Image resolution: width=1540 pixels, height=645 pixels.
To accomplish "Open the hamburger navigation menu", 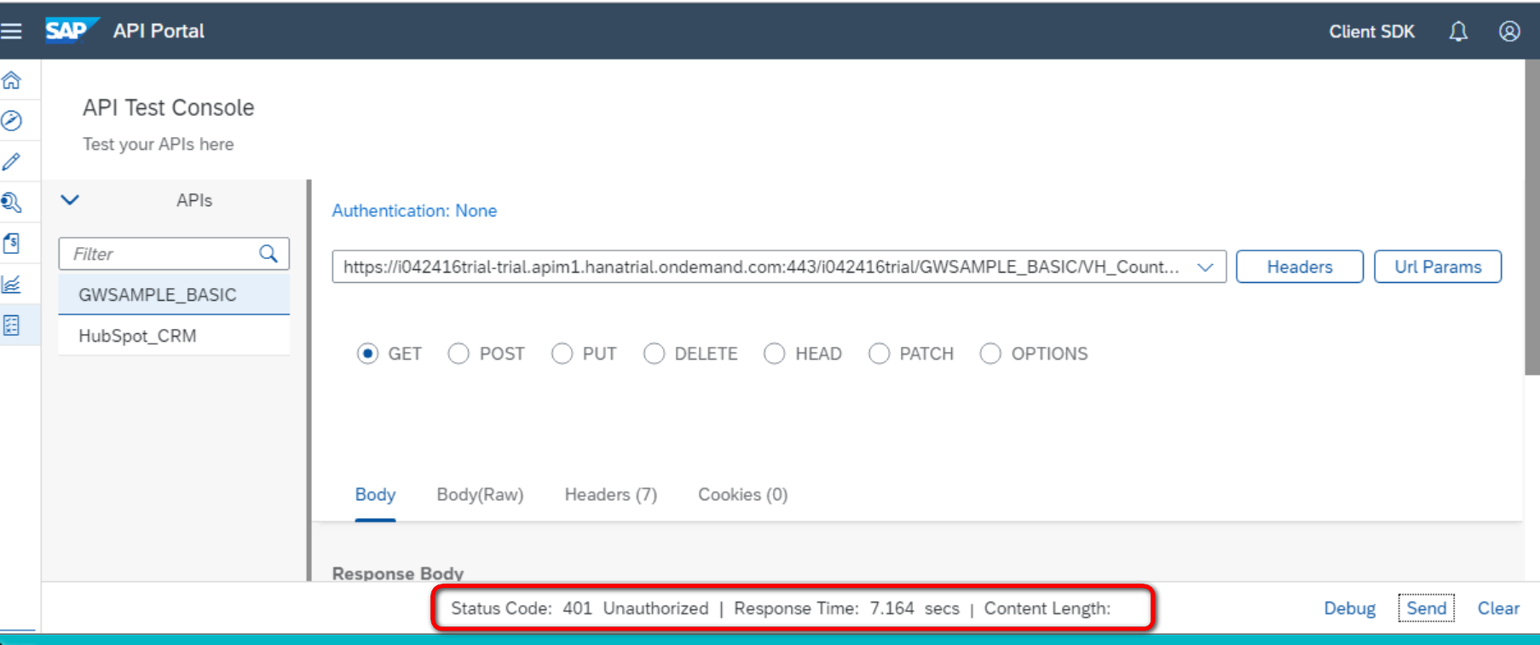I will pos(11,32).
